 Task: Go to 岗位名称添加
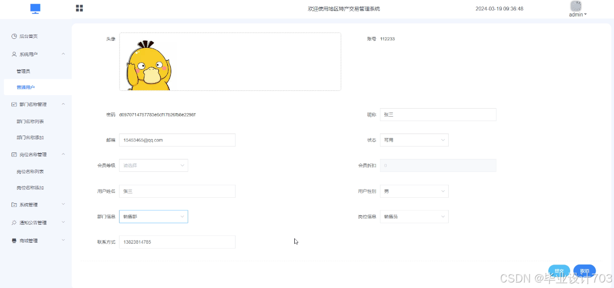[30, 188]
